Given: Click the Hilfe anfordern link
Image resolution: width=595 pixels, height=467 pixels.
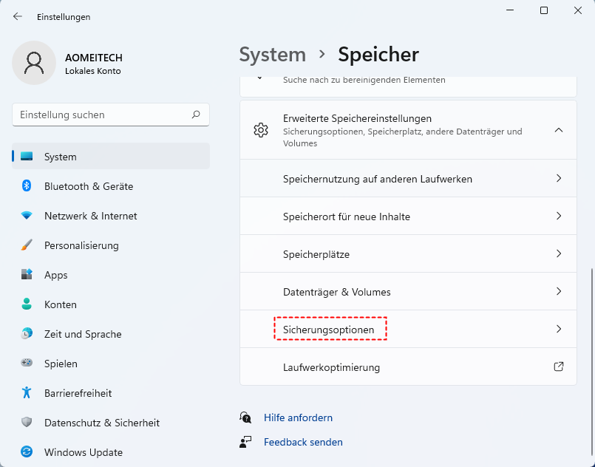Looking at the screenshot, I should click(x=298, y=417).
